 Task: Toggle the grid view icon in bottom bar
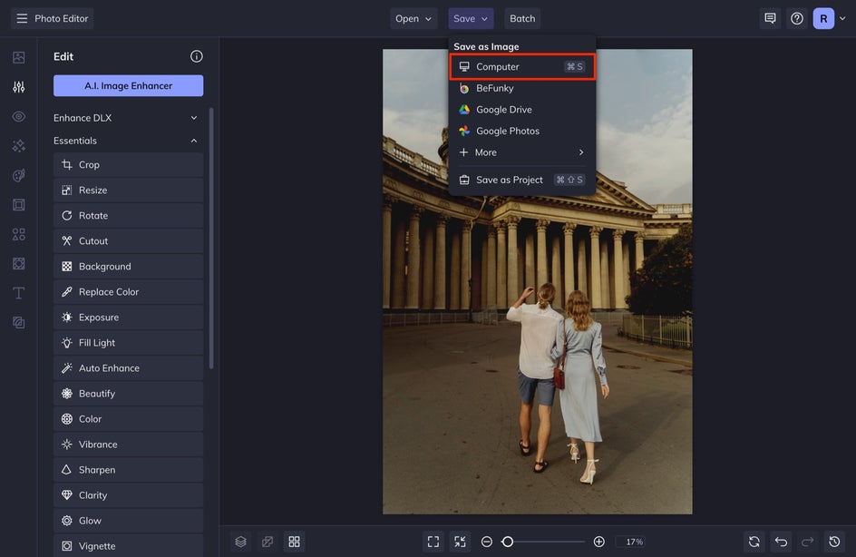coord(294,542)
